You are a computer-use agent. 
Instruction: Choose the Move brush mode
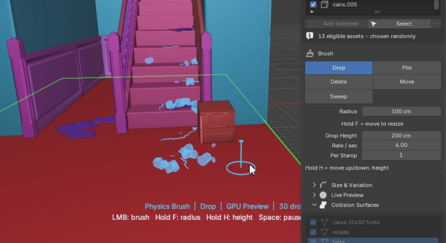(x=407, y=82)
